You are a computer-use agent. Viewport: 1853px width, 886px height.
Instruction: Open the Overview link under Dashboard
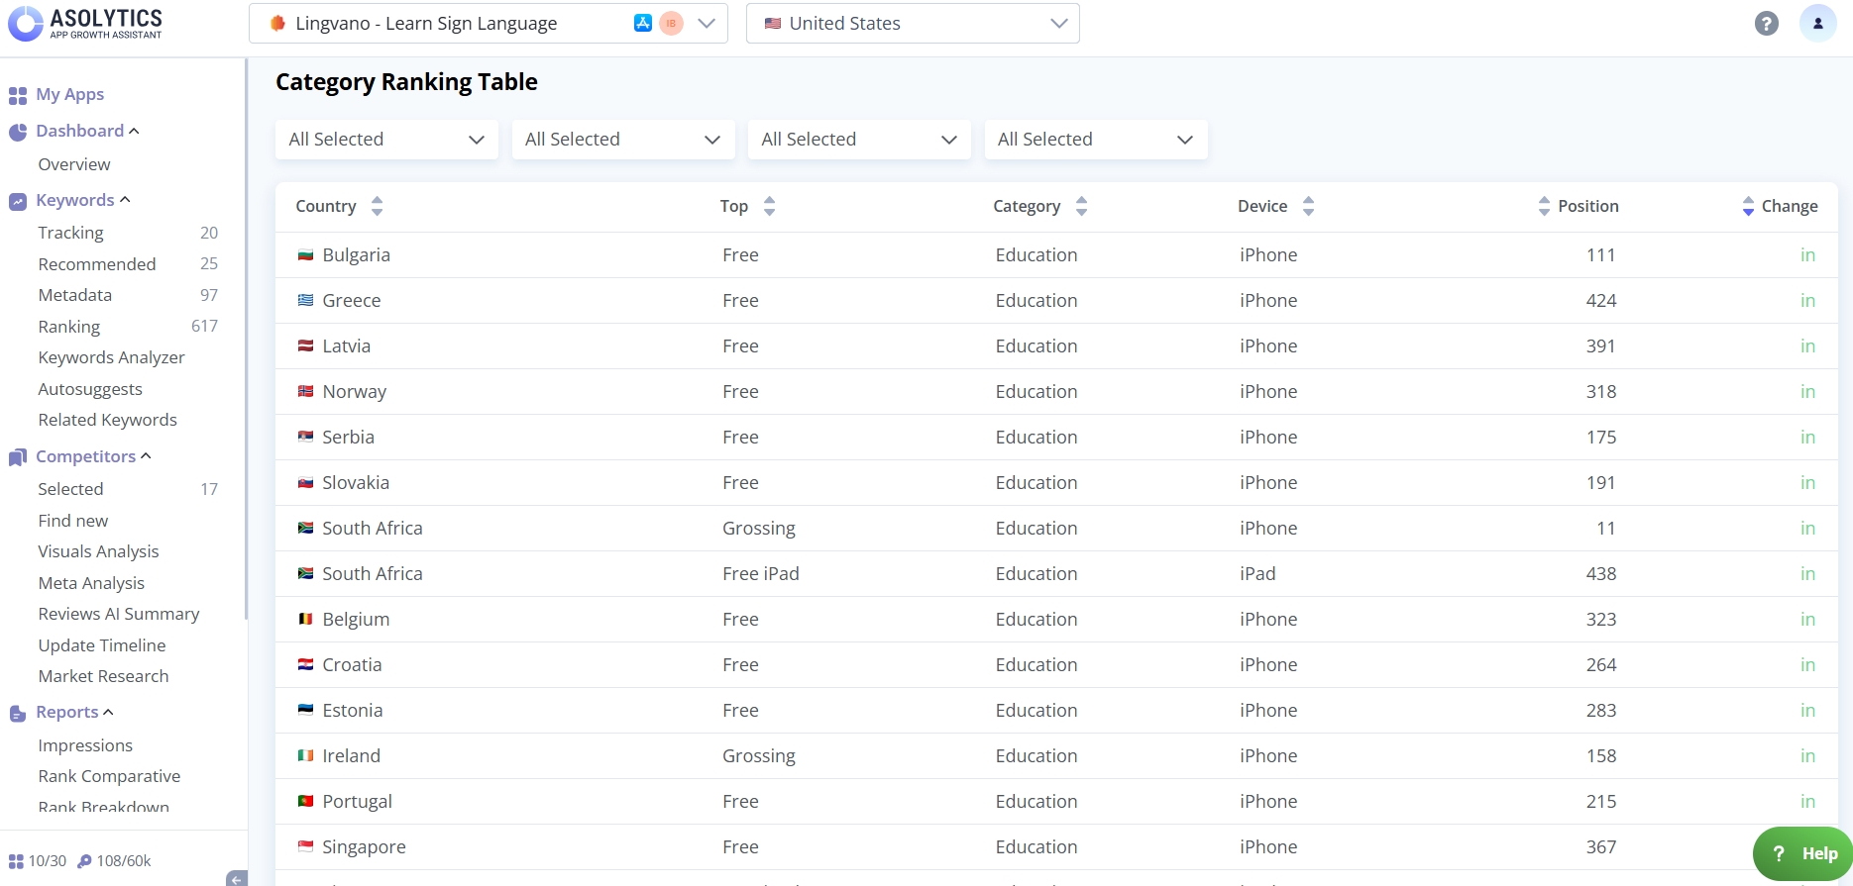click(74, 164)
